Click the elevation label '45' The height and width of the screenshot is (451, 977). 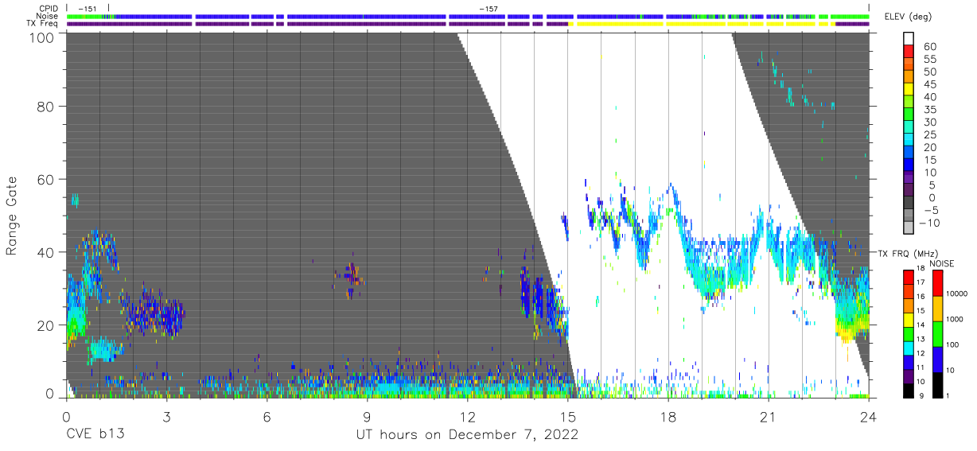[929, 84]
